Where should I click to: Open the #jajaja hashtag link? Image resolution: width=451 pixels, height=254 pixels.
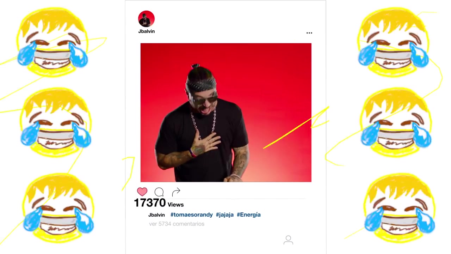[x=225, y=214]
